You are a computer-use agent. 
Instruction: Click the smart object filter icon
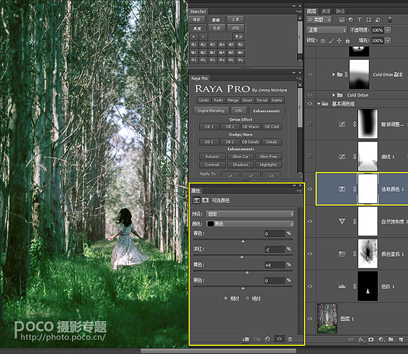(378, 20)
